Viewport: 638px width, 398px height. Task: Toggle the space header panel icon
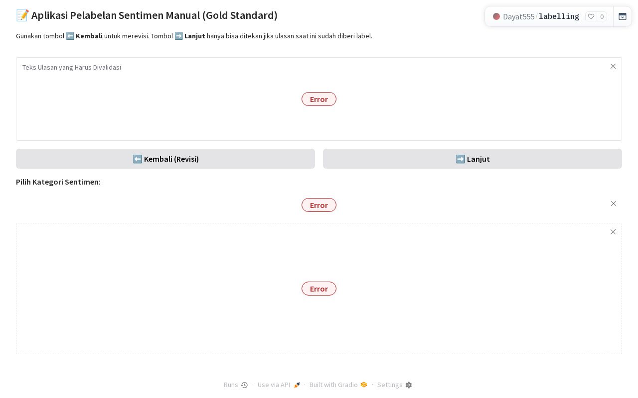(623, 16)
